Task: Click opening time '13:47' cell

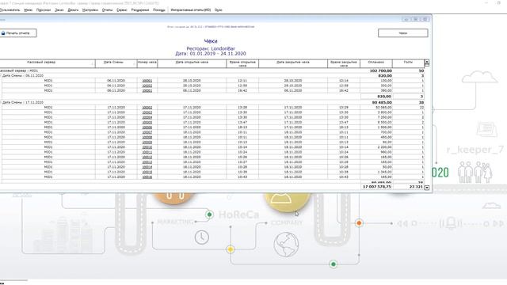Action: [x=242, y=123]
